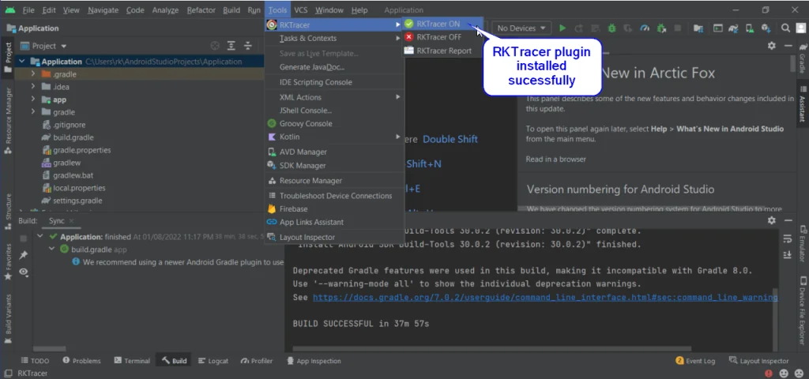Run the app with the green play icon
Screen dimensions: 809x379
tap(563, 28)
